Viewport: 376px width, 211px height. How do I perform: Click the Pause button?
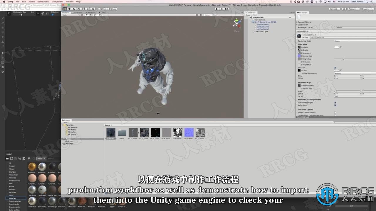tap(222, 9)
